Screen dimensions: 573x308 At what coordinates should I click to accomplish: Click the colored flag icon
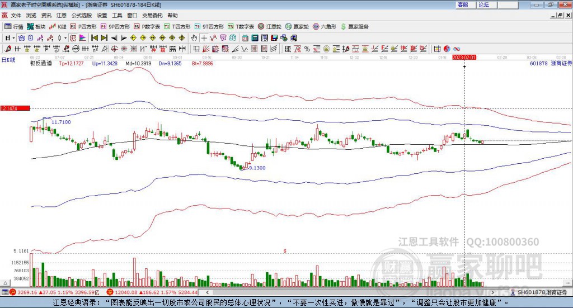pos(83,38)
